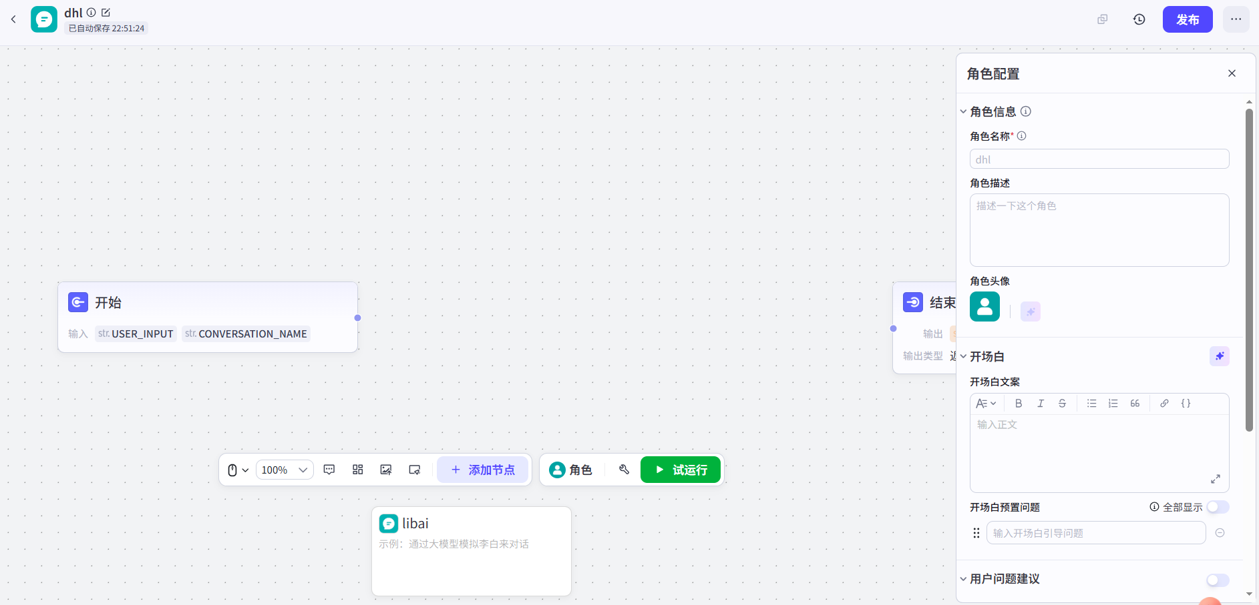Show info tooltip beside 角色信息

click(x=1026, y=111)
